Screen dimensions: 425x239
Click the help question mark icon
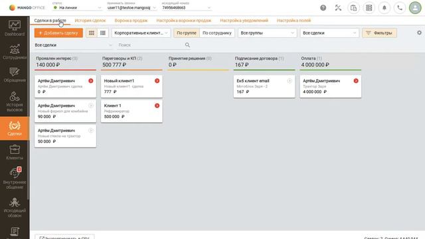[323, 7]
